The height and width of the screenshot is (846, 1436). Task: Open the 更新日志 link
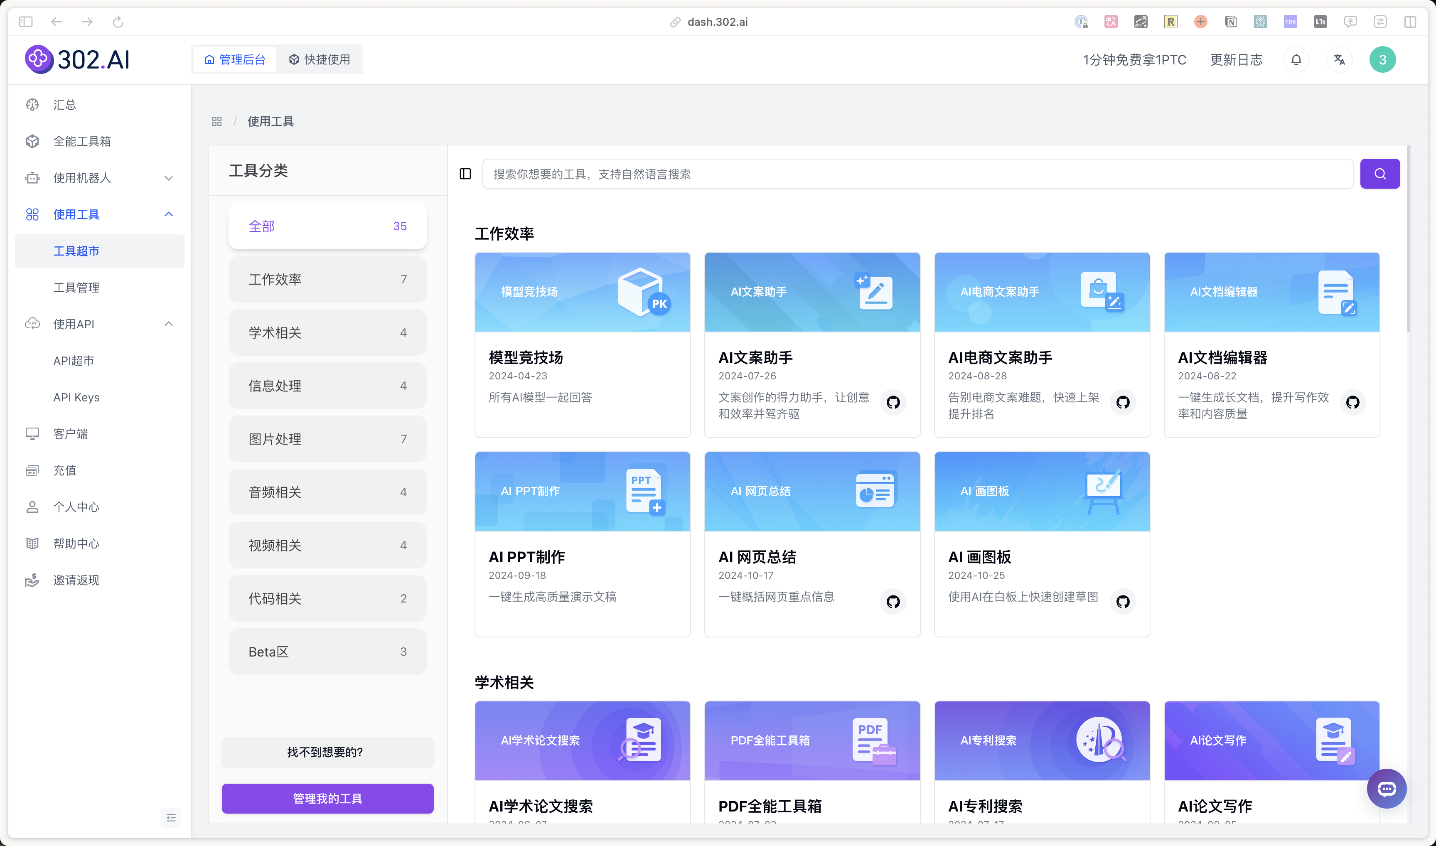click(1236, 60)
